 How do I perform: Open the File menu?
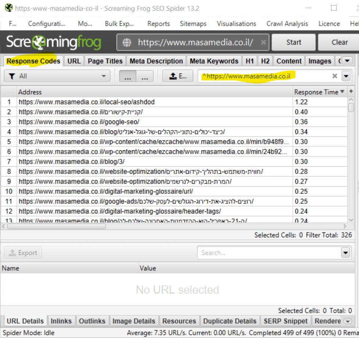click(x=13, y=24)
